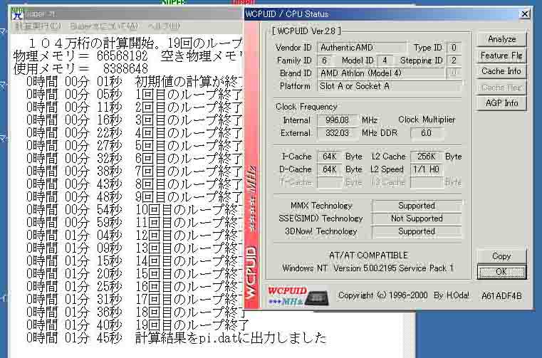
Task: Open AGP Info
Action: 501,103
